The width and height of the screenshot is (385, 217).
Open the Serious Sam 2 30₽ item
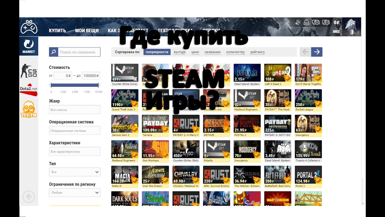(125, 126)
